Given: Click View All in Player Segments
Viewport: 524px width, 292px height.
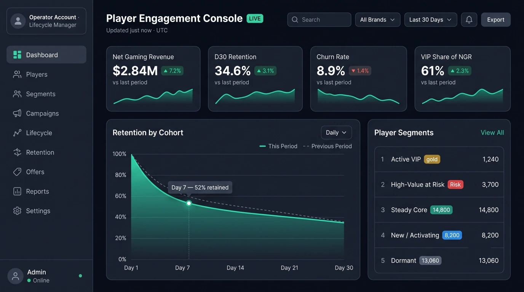Looking at the screenshot, I should tap(492, 133).
